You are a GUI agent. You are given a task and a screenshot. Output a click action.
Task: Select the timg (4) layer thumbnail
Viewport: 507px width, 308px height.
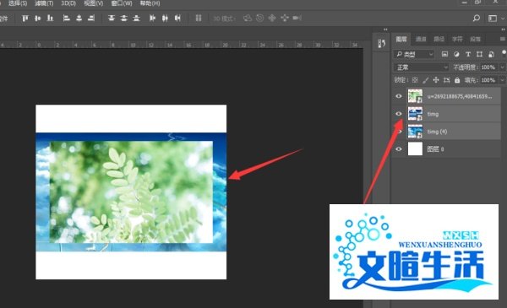tap(415, 132)
